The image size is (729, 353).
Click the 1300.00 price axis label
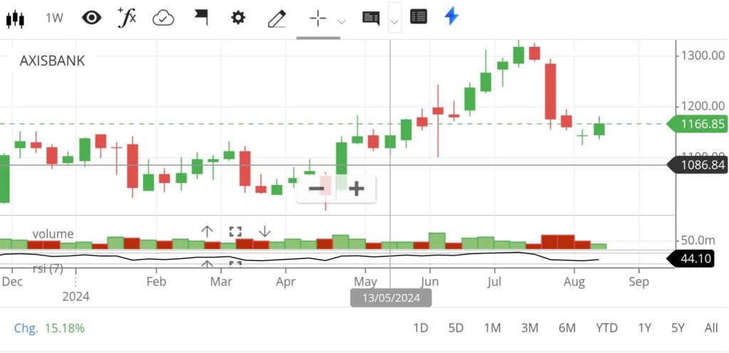[703, 56]
